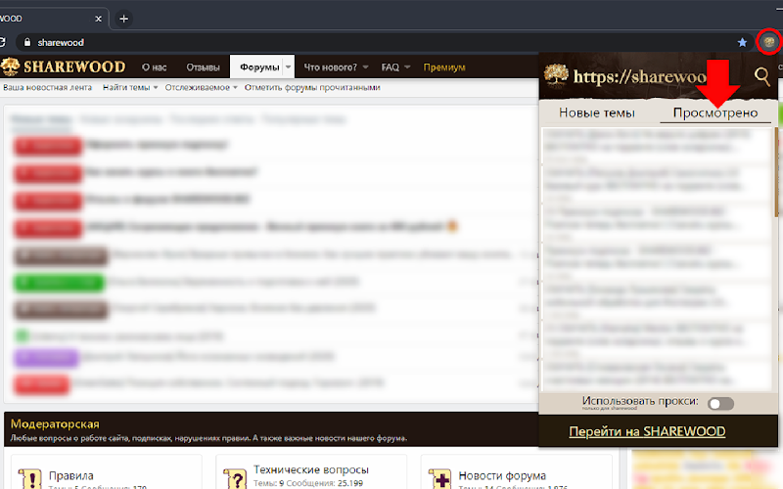783x489 pixels.
Task: Click the https://sharewood title in popup
Action: (x=640, y=76)
